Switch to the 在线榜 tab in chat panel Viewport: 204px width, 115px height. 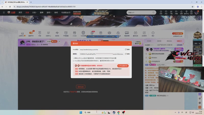point(149,41)
